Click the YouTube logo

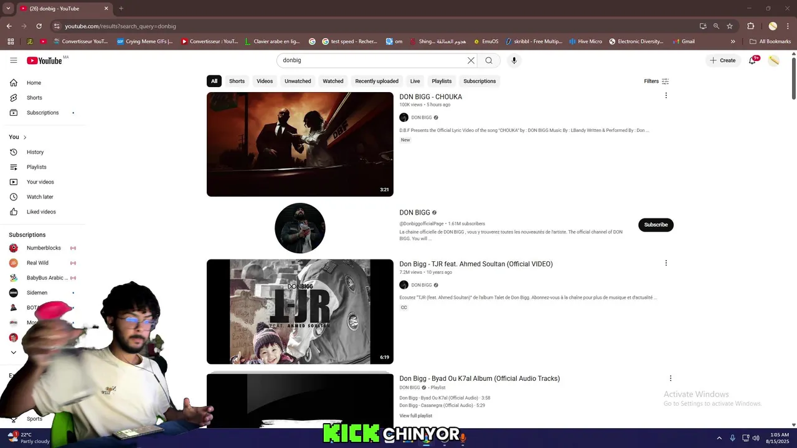44,60
